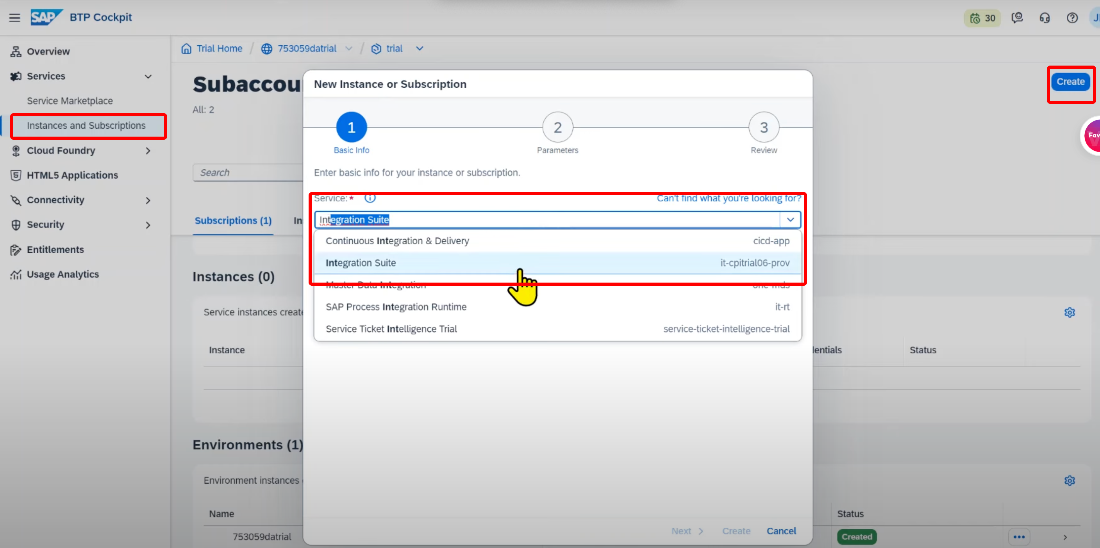Click Next in the dialog footer
The image size is (1100, 548).
(687, 531)
